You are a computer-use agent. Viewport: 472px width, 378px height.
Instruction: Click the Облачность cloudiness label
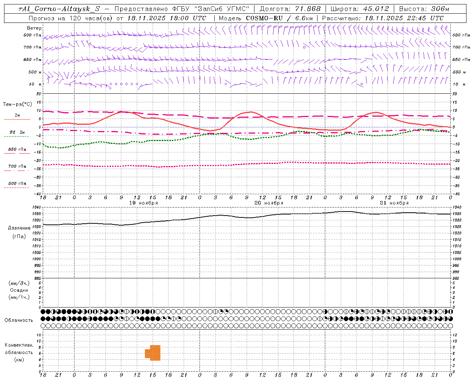19,320
